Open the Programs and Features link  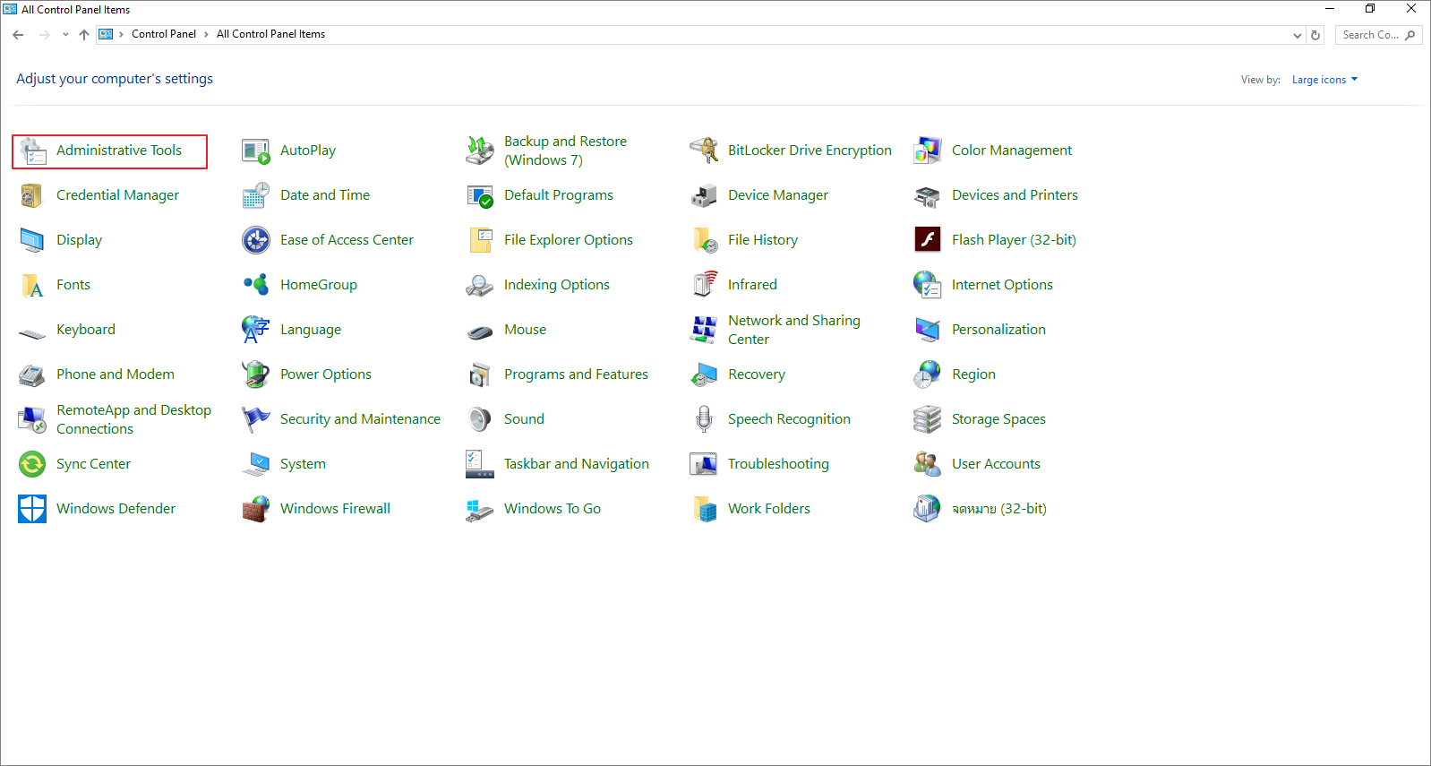(576, 374)
